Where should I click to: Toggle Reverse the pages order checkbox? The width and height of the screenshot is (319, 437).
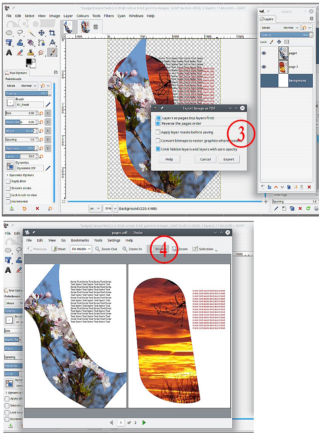158,123
